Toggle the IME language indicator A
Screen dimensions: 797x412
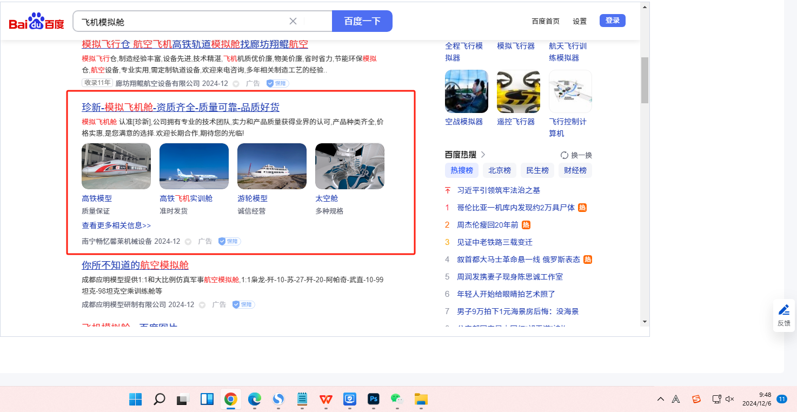[676, 399]
